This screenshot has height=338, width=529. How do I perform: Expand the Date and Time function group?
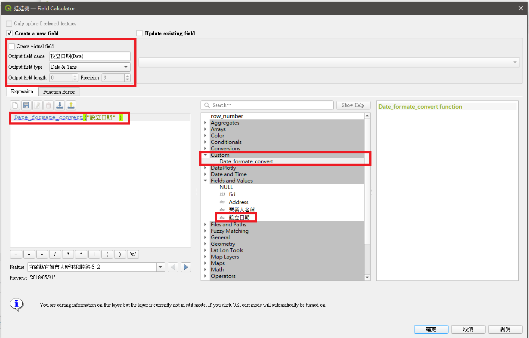point(205,174)
